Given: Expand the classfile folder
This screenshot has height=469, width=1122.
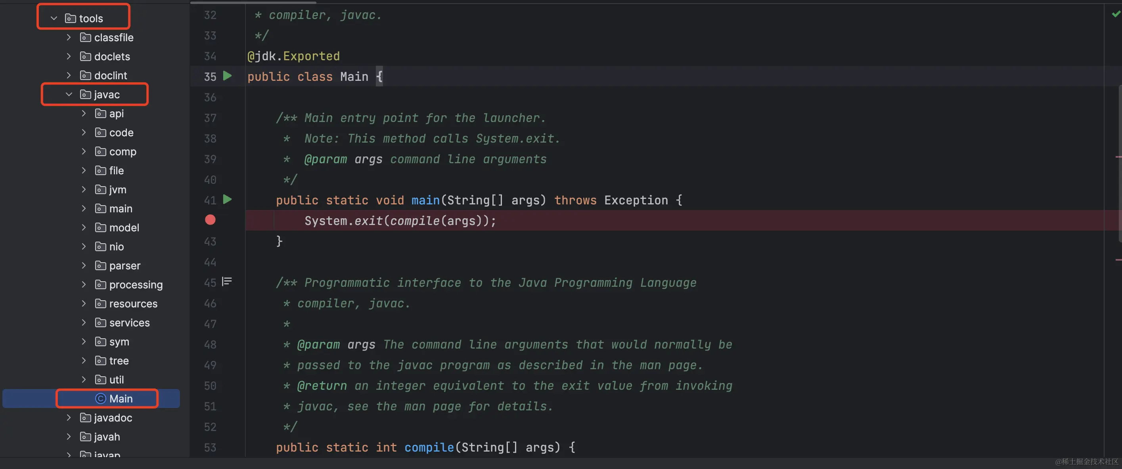Looking at the screenshot, I should tap(69, 37).
